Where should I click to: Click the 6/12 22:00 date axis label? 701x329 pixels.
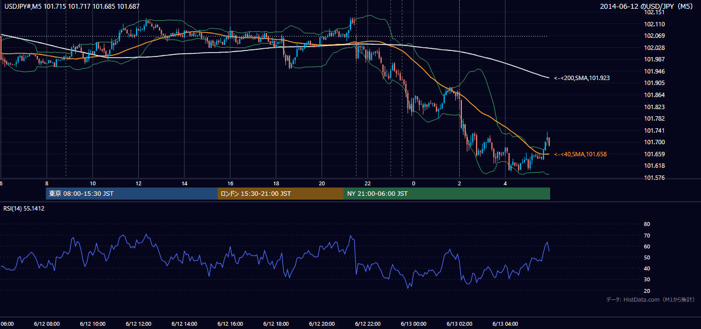tap(368, 324)
